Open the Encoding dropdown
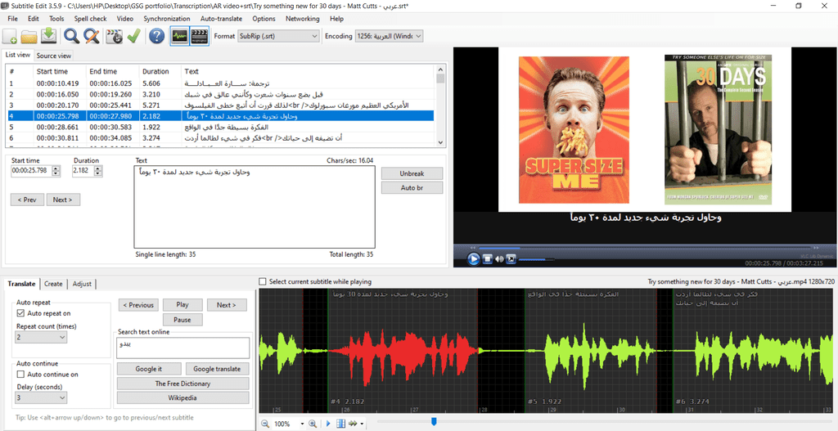 coord(389,36)
